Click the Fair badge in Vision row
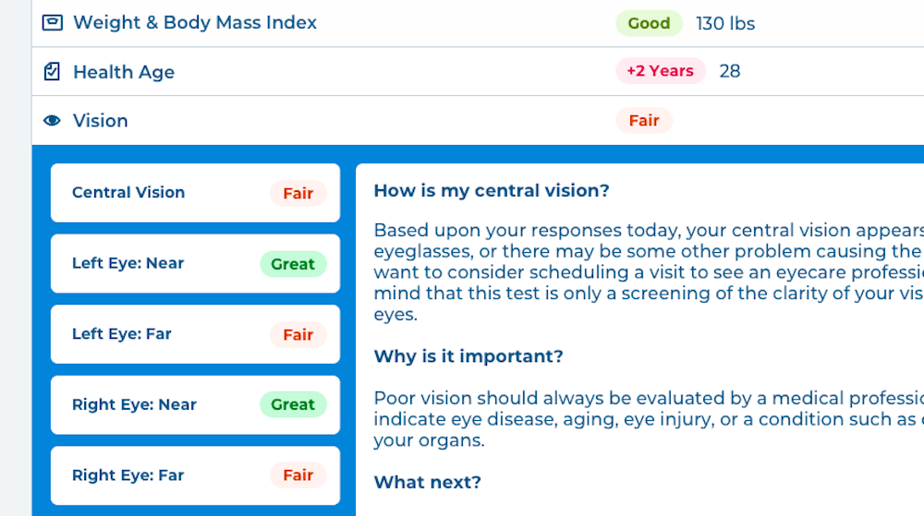The image size is (924, 516). [x=643, y=121]
